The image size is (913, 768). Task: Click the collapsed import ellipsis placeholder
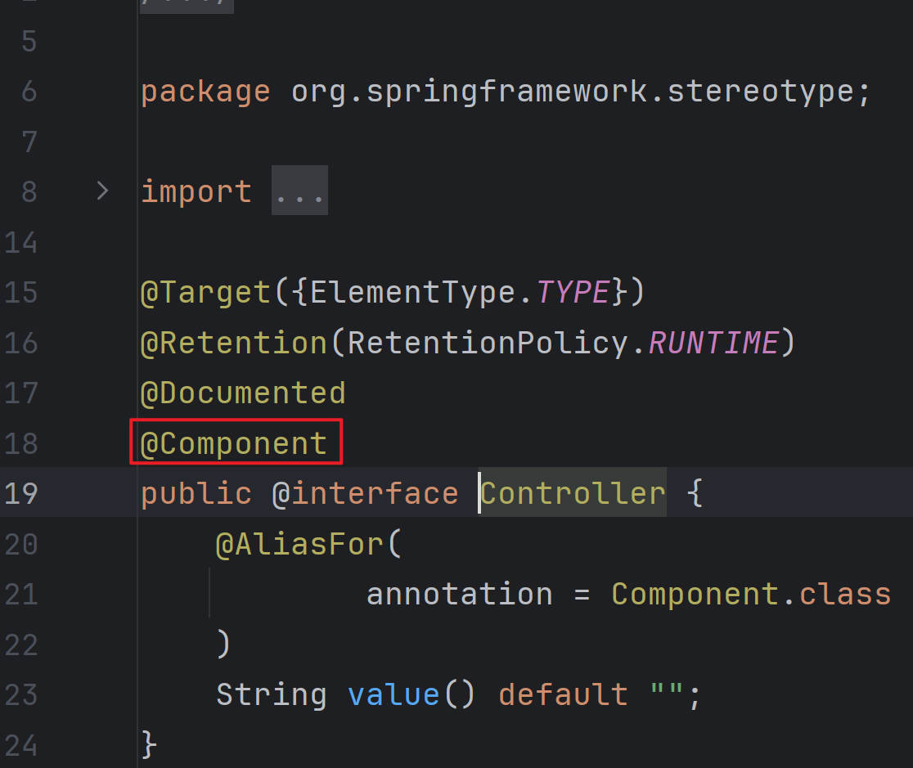(x=299, y=191)
